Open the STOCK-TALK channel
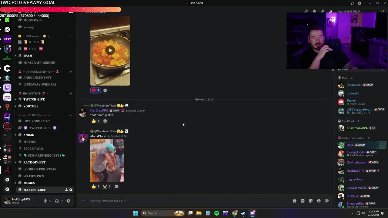388x218 pixels. tap(45, 149)
